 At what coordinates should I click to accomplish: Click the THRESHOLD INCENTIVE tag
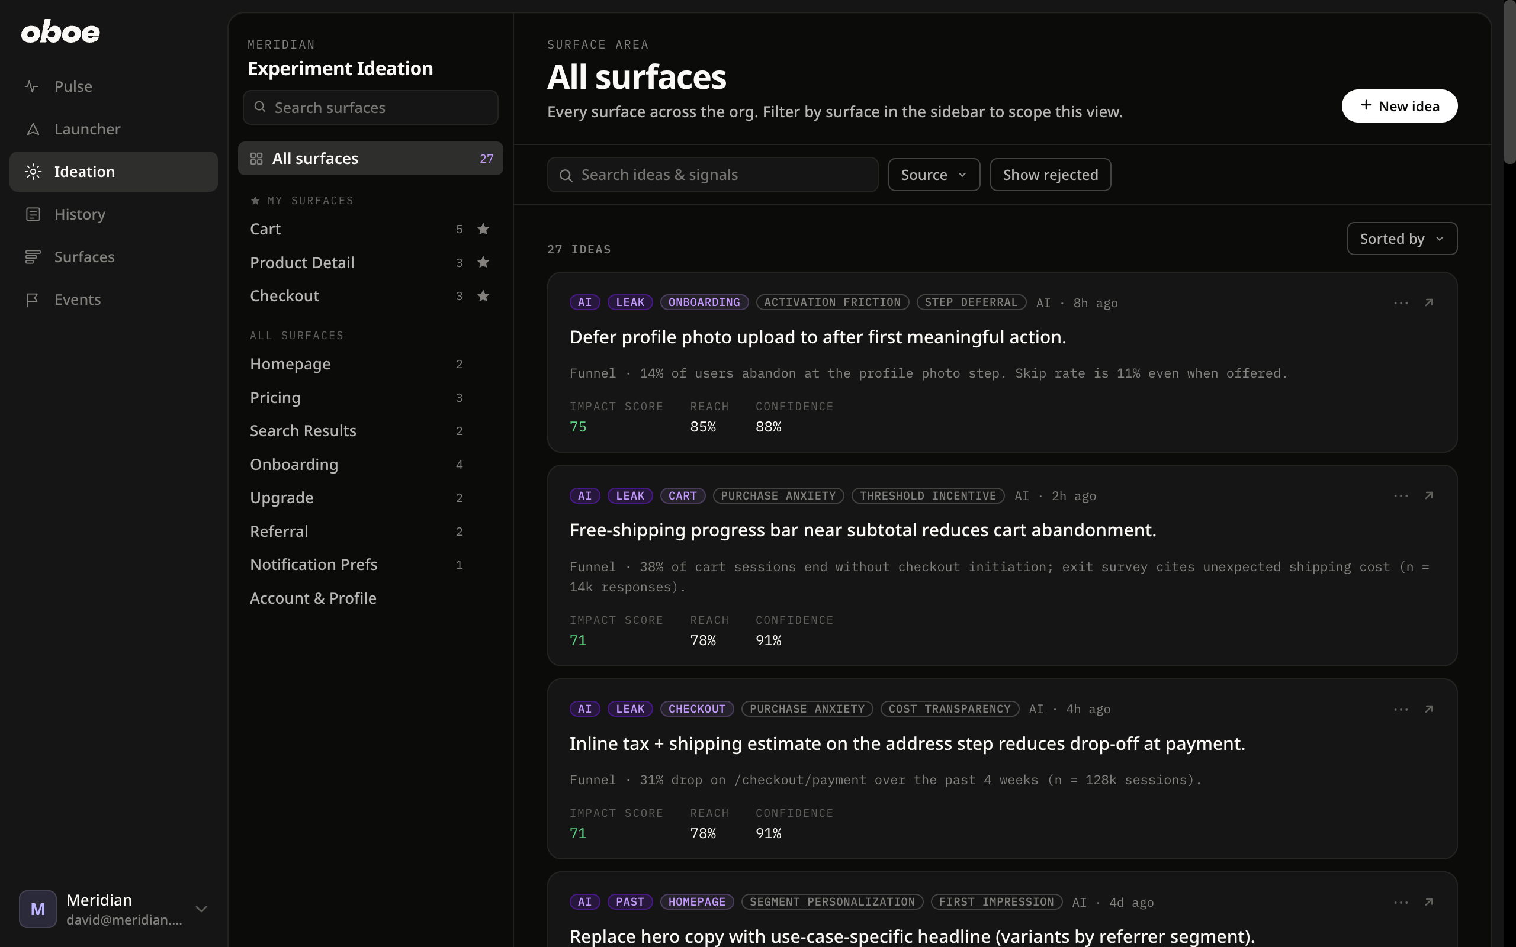[x=928, y=496]
